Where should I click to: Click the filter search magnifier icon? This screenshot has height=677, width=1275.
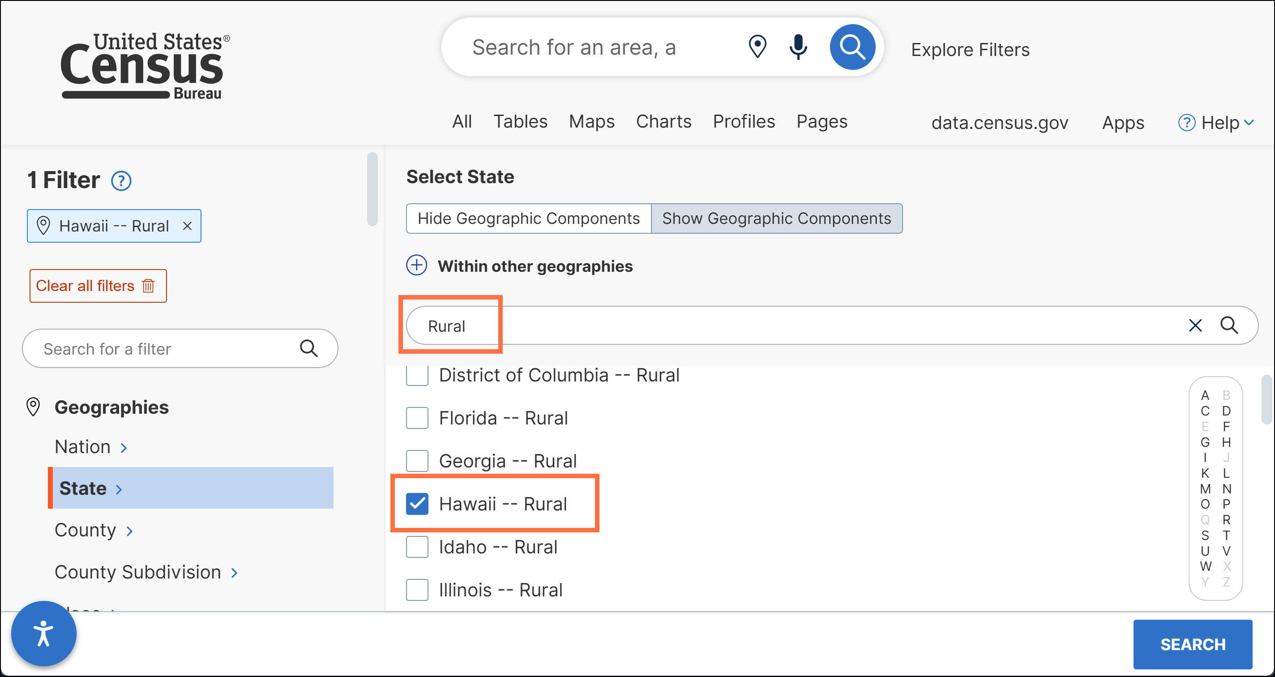tap(308, 348)
